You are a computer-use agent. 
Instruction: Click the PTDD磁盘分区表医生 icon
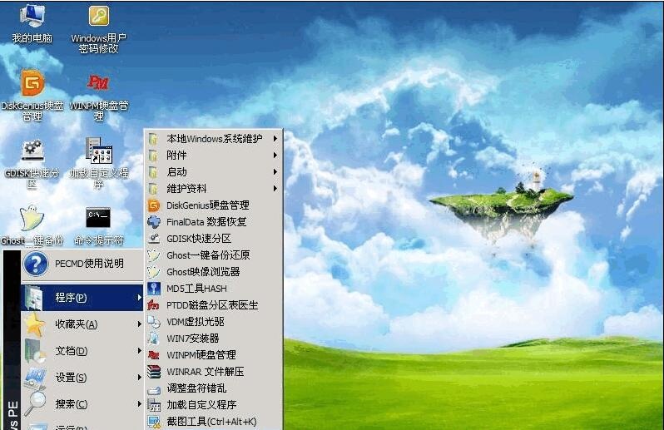coord(153,305)
